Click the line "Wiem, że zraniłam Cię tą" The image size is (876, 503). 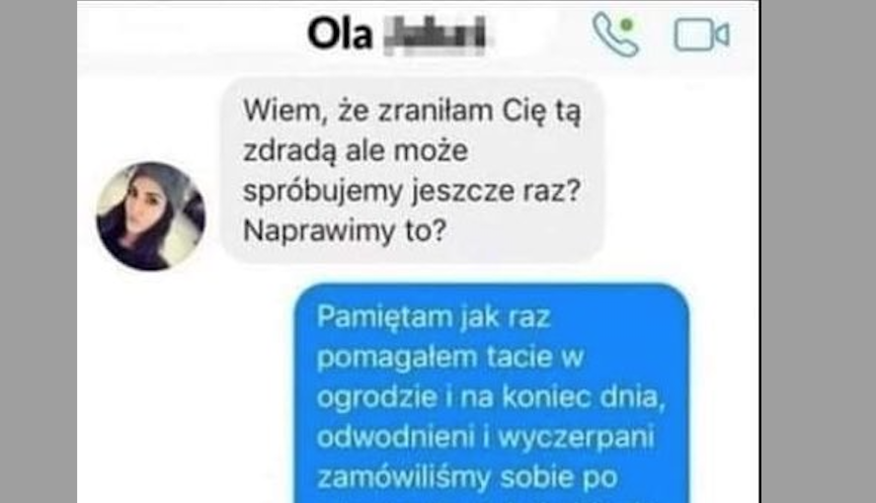point(412,111)
